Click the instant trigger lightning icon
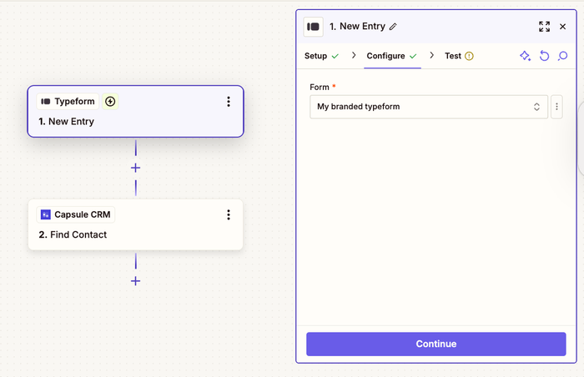This screenshot has height=377, width=584. [110, 102]
